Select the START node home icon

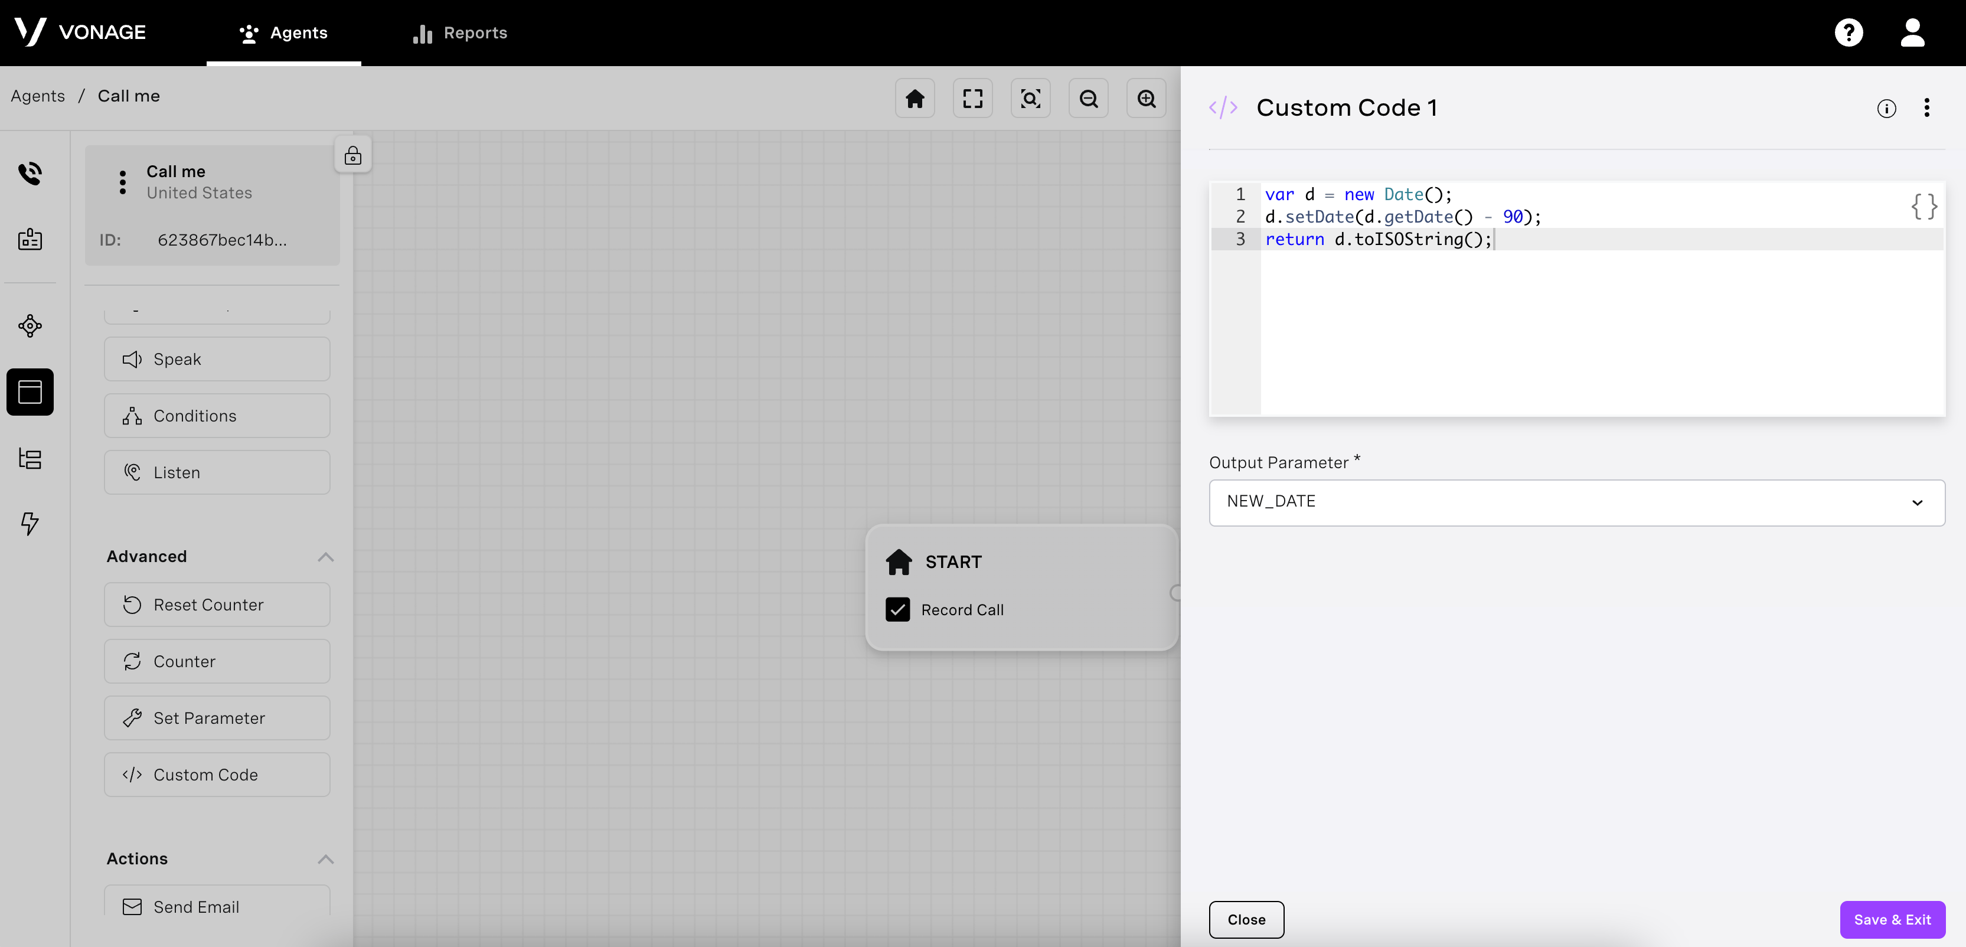899,561
